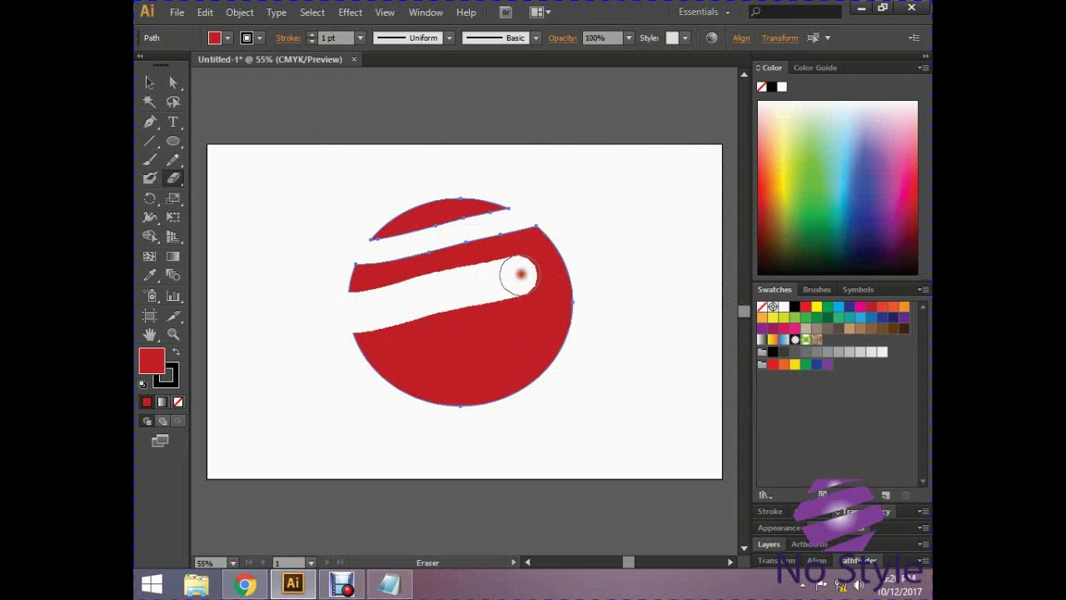Select the Blob Brush tool
1066x600 pixels.
[x=150, y=178]
